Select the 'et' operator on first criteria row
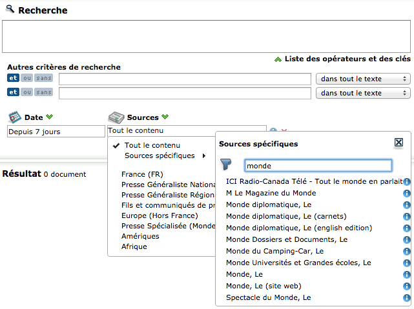This screenshot has width=414, height=309. pos(13,78)
